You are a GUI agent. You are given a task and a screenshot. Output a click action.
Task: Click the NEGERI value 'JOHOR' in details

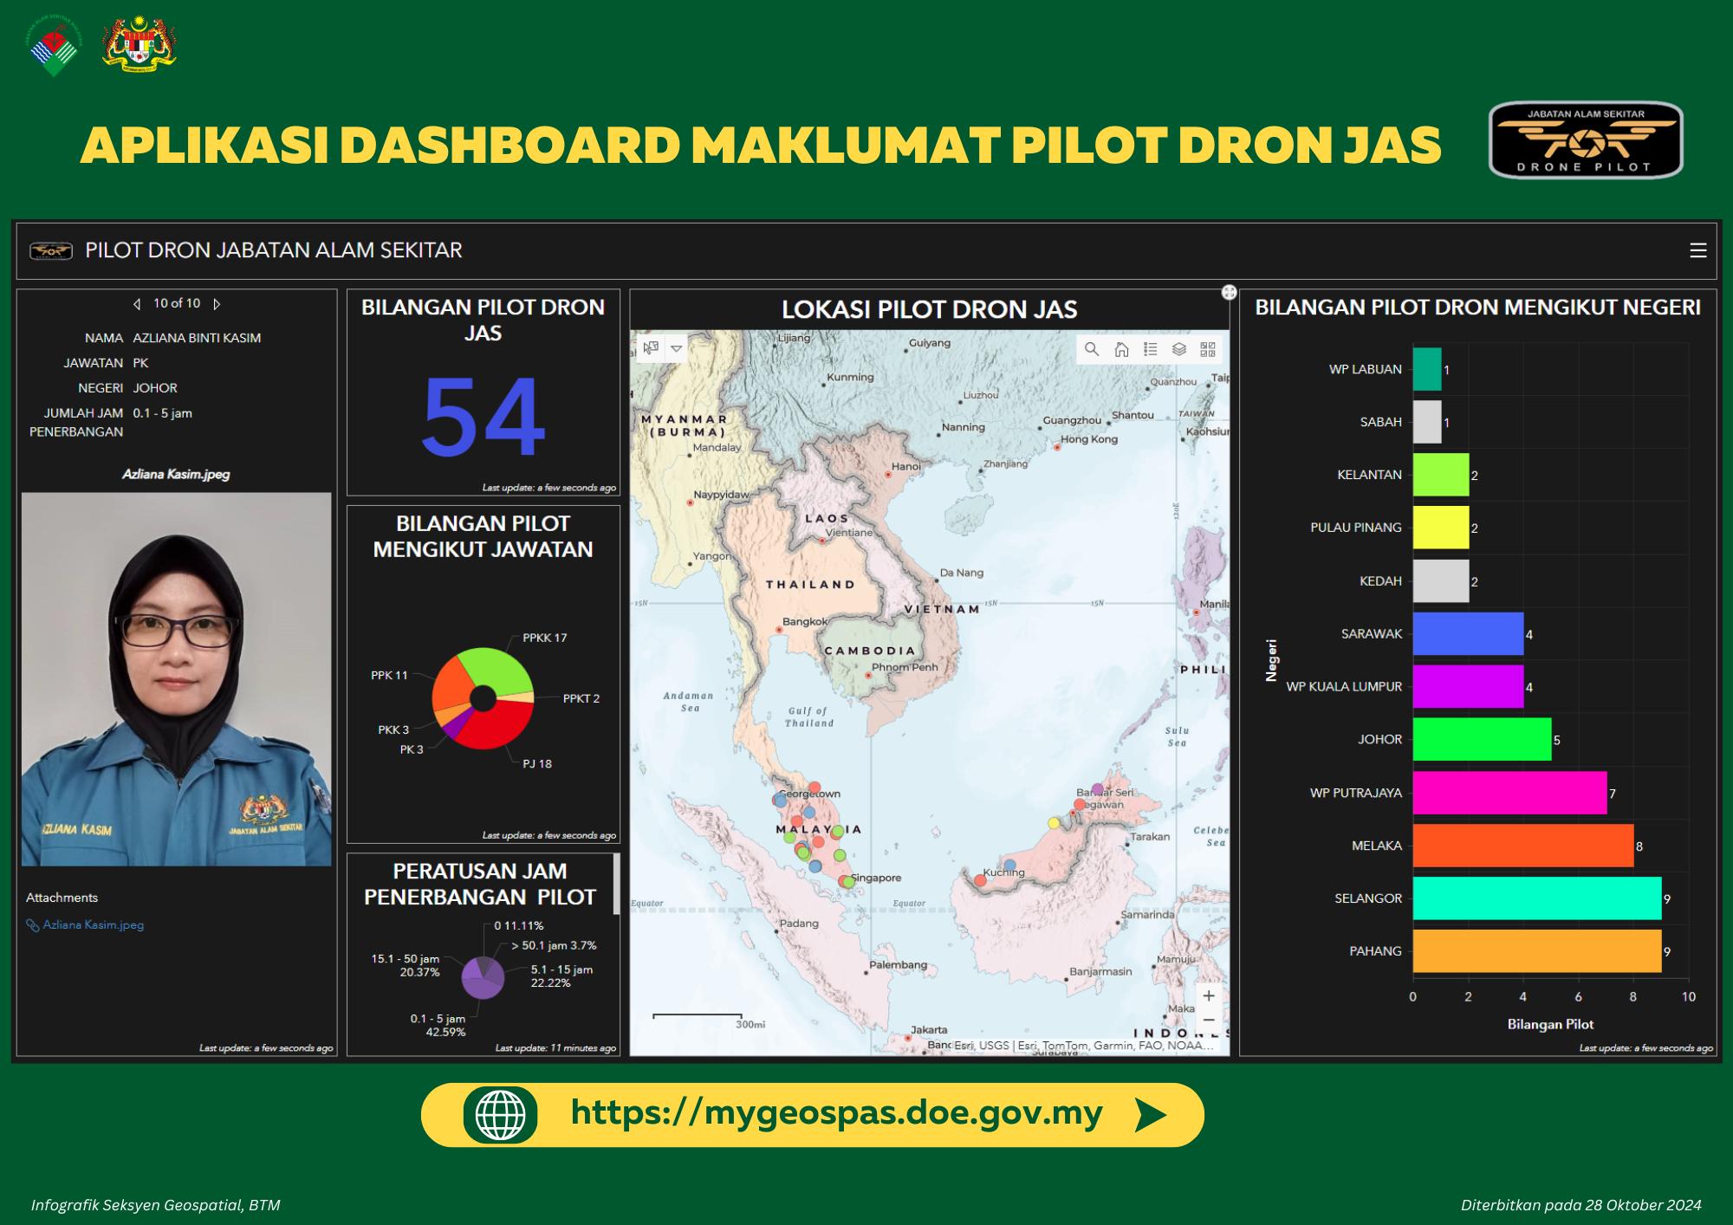pos(155,388)
